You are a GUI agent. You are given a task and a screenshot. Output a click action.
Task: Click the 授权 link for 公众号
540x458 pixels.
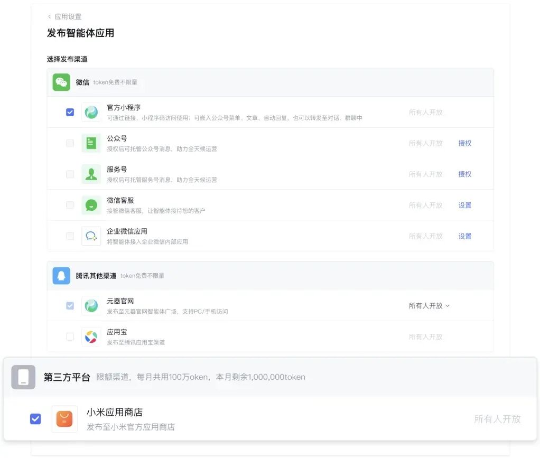[x=464, y=143]
